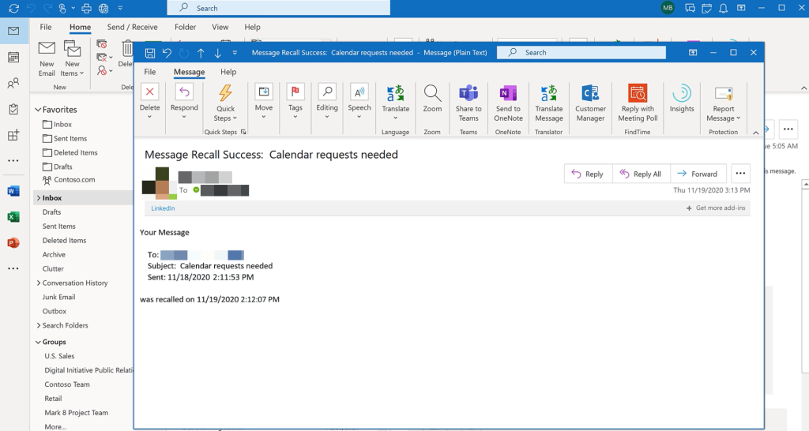This screenshot has height=431, width=809.
Task: Click Share to Teams icon
Action: coord(468,93)
